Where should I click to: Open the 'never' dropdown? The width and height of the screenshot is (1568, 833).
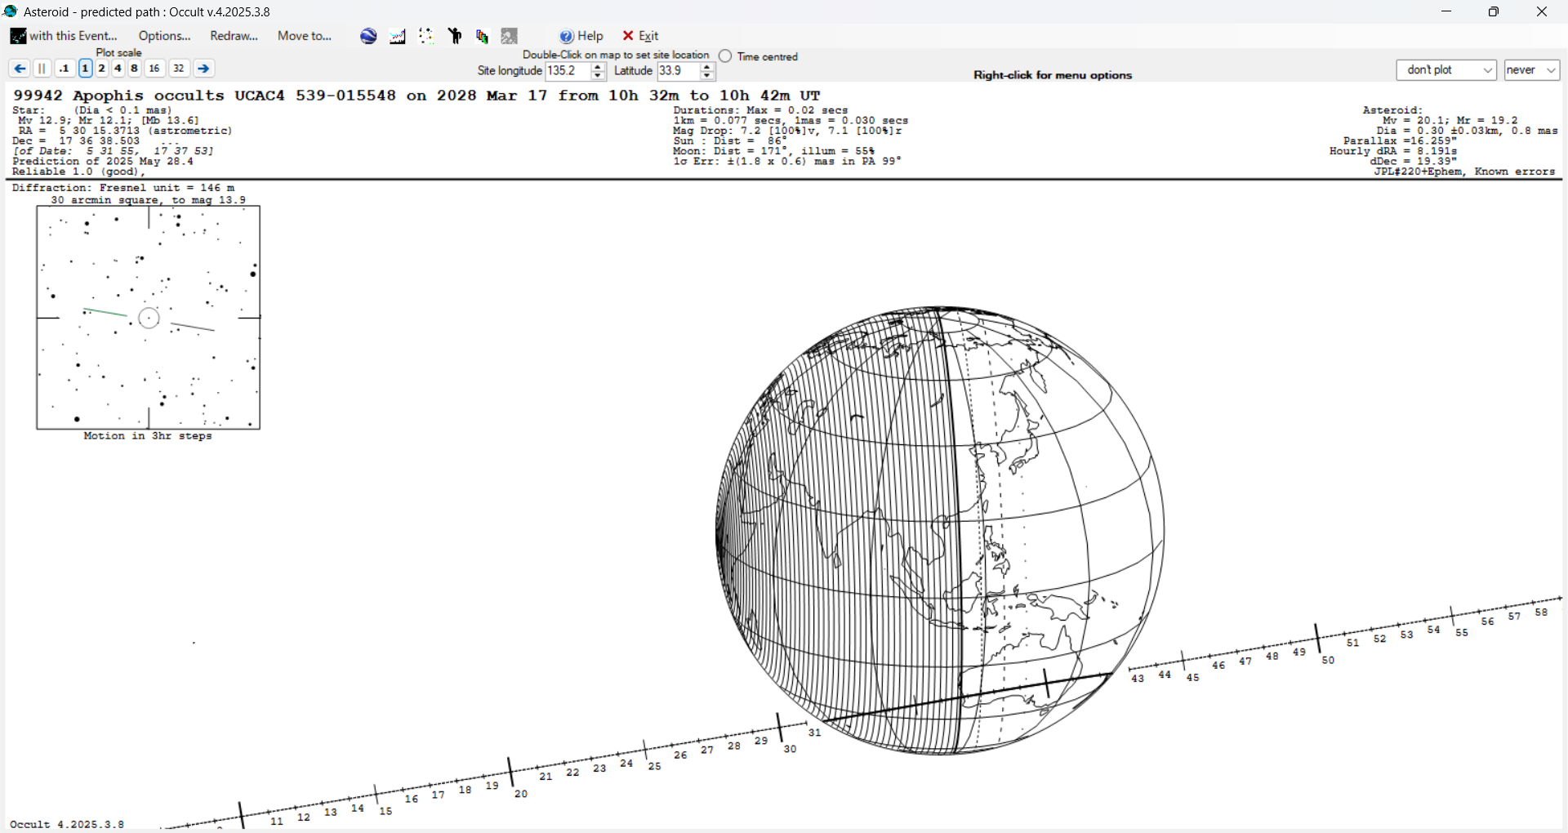(x=1532, y=70)
